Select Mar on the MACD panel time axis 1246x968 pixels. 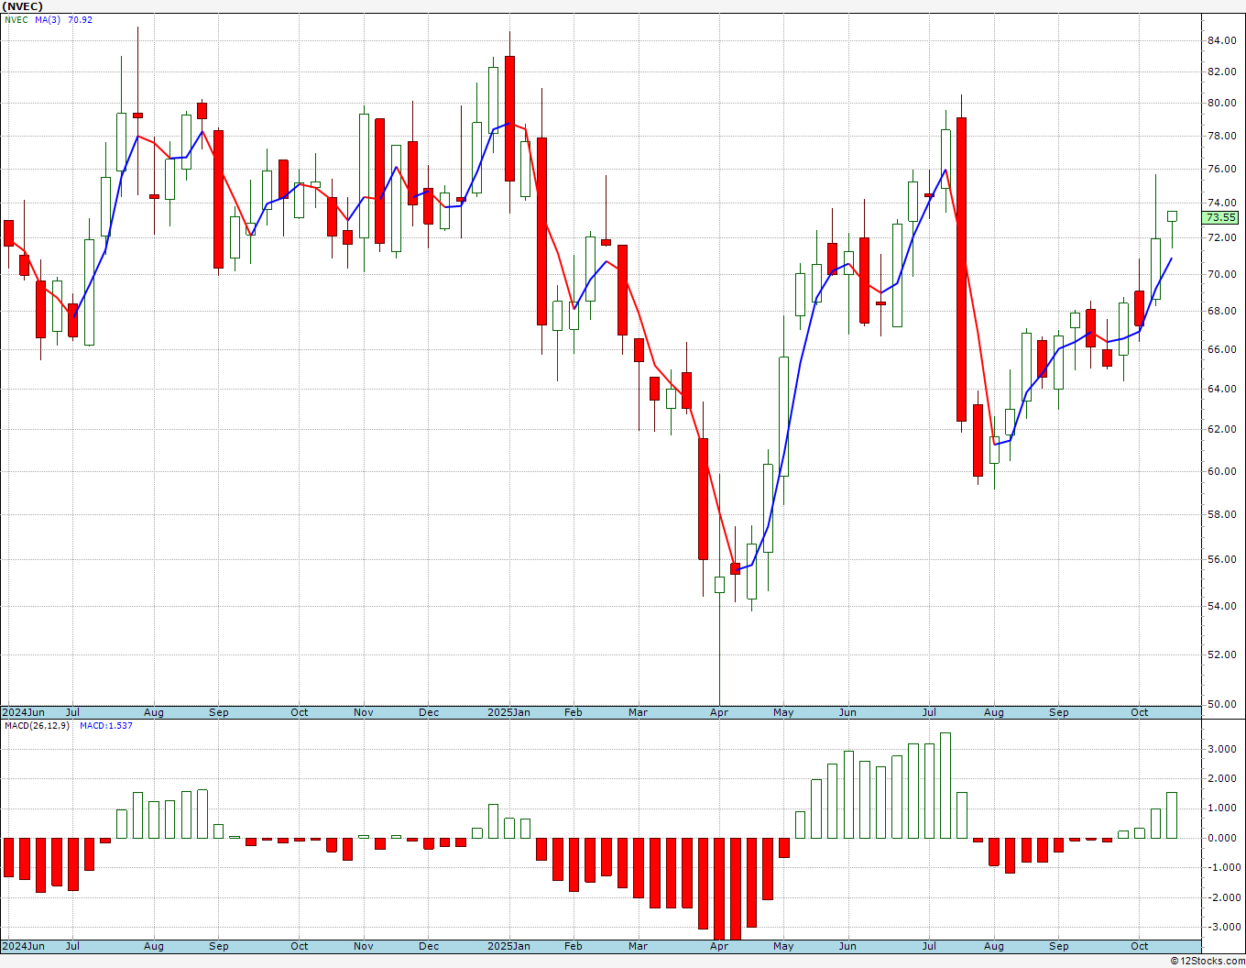[638, 946]
